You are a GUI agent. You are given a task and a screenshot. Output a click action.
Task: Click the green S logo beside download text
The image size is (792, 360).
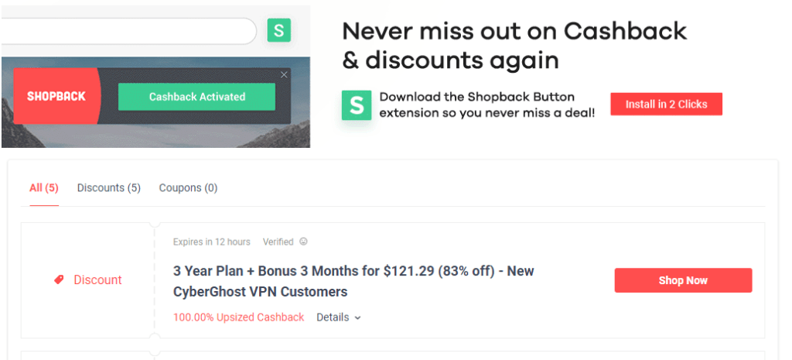click(357, 105)
